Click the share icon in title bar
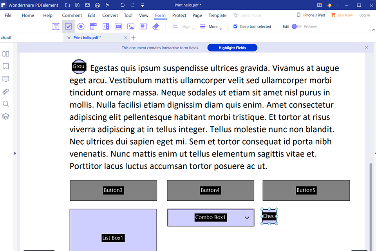Viewport: 376px width, 251px height. (107, 5)
